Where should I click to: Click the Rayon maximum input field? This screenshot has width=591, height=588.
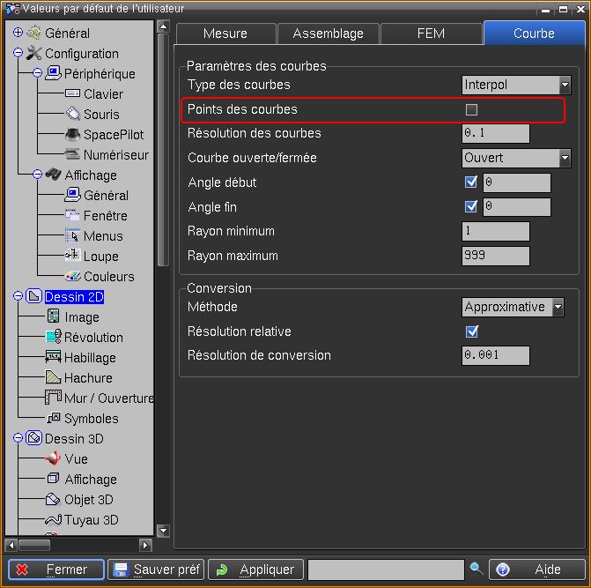(495, 257)
